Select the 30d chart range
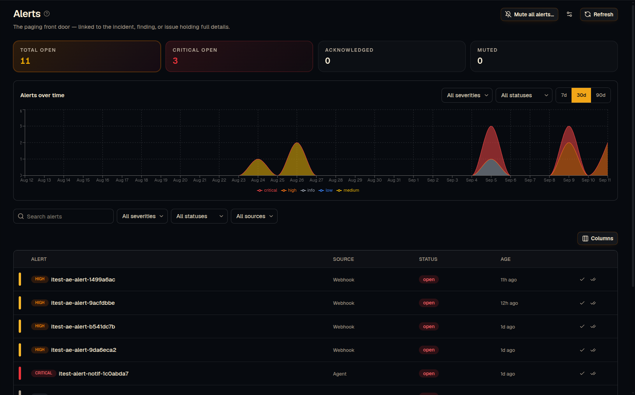635x395 pixels. (x=581, y=95)
